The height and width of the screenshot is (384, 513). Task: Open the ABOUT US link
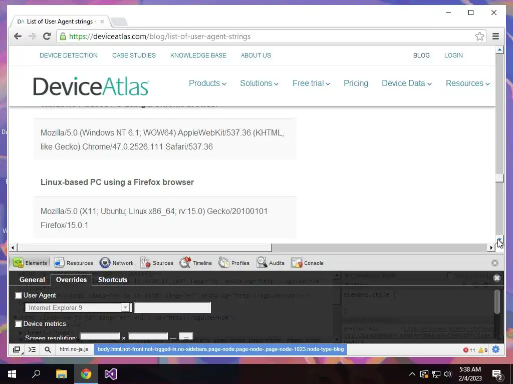[x=256, y=55]
